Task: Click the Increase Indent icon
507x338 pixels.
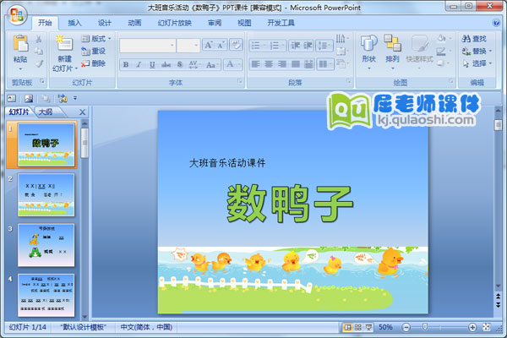Action: tap(308, 46)
